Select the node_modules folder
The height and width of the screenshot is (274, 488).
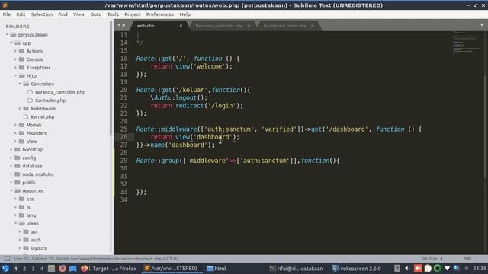click(37, 174)
